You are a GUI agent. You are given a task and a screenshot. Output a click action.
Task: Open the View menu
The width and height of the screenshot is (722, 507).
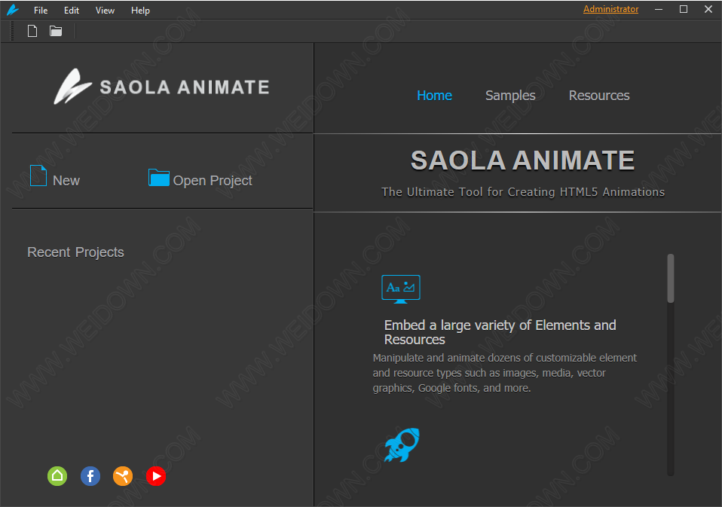[x=105, y=10]
